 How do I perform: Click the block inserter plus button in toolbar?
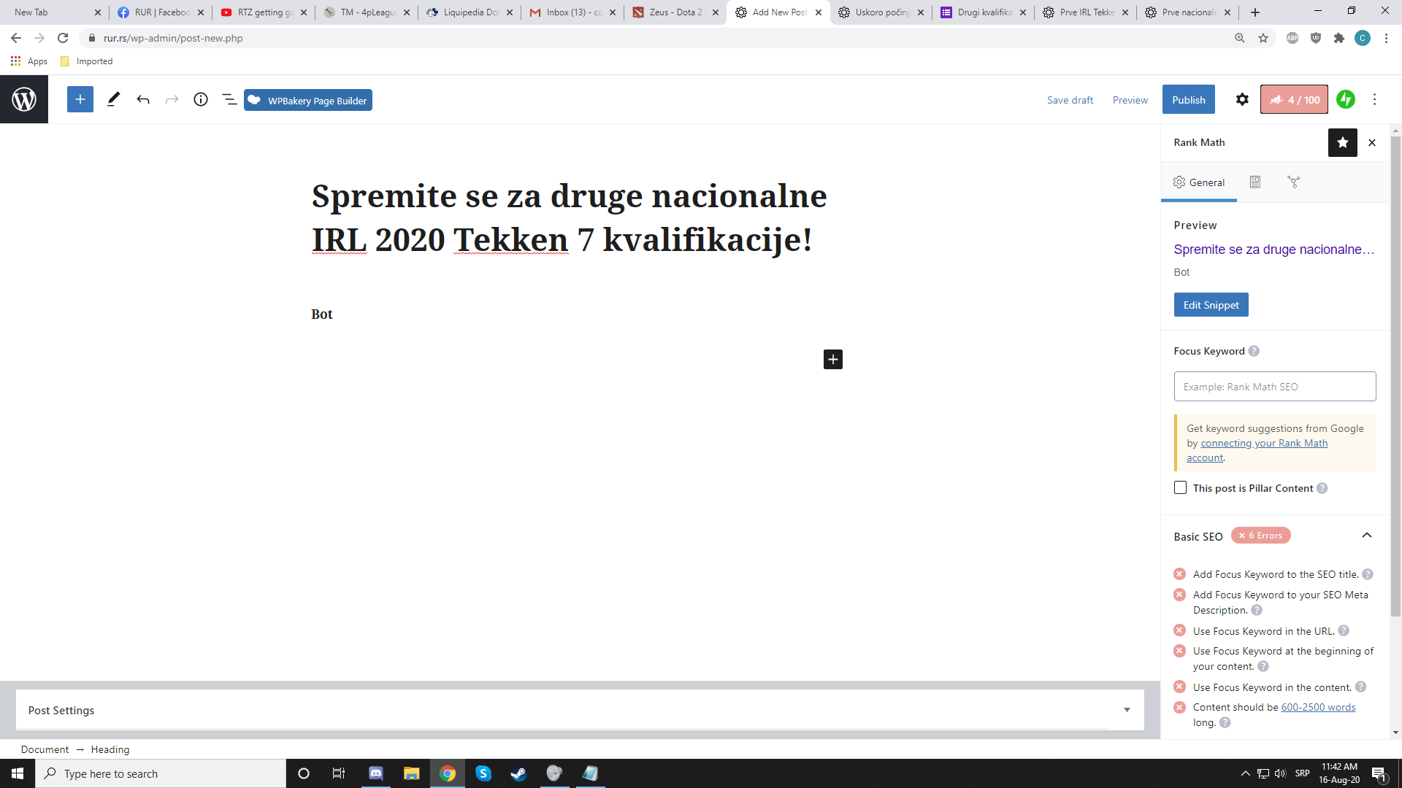pos(80,100)
